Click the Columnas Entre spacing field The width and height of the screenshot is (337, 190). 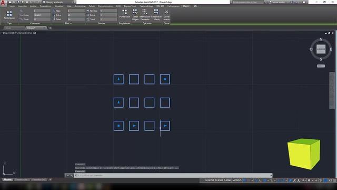click(x=42, y=15)
